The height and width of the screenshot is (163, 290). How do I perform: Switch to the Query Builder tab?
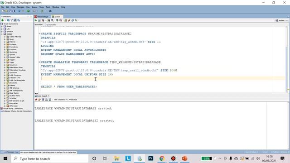[51, 24]
